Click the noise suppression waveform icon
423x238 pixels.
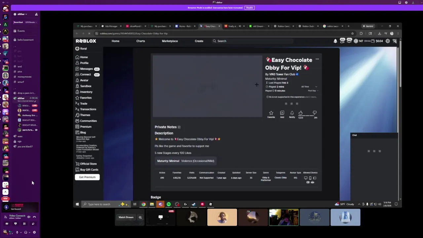click(29, 217)
